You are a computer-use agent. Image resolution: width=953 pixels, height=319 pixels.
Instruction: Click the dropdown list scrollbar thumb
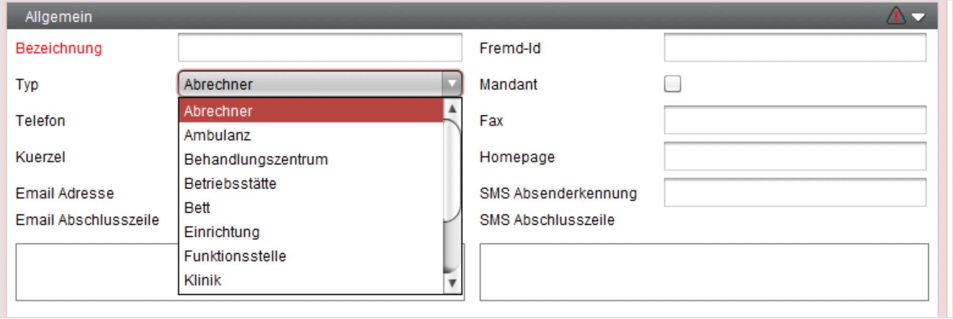(x=452, y=170)
